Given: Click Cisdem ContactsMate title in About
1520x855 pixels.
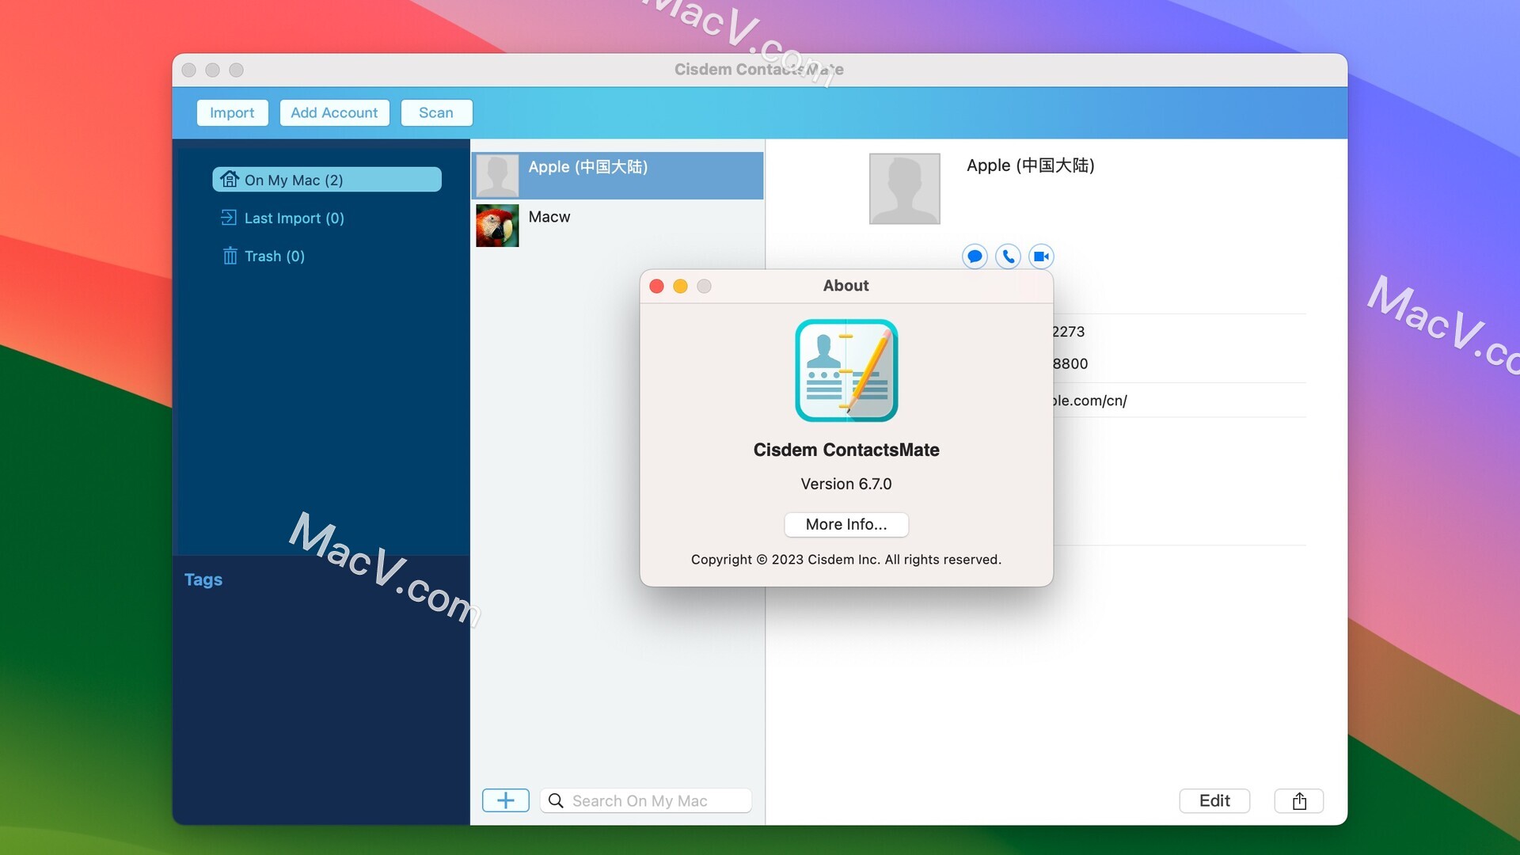Looking at the screenshot, I should pyautogui.click(x=846, y=450).
